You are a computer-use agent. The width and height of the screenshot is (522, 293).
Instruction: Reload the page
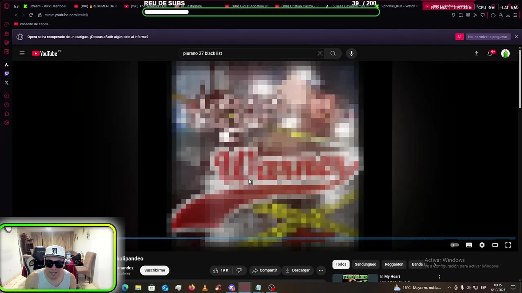[31, 15]
